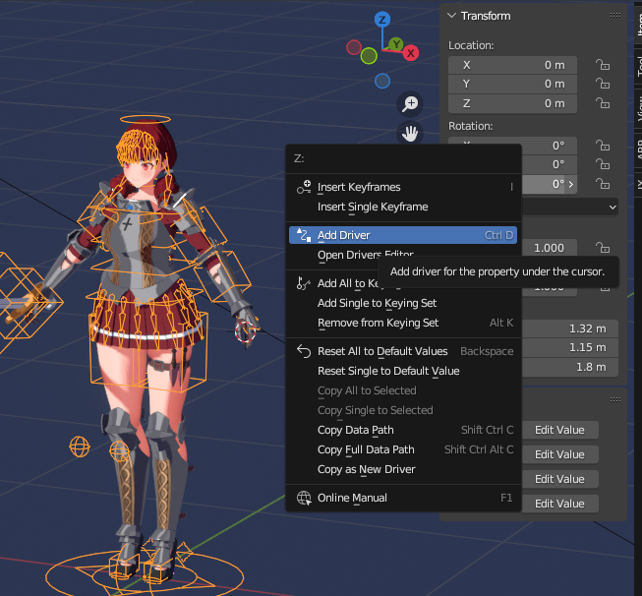
Task: Select Copy Data Path menu entry
Action: [355, 430]
